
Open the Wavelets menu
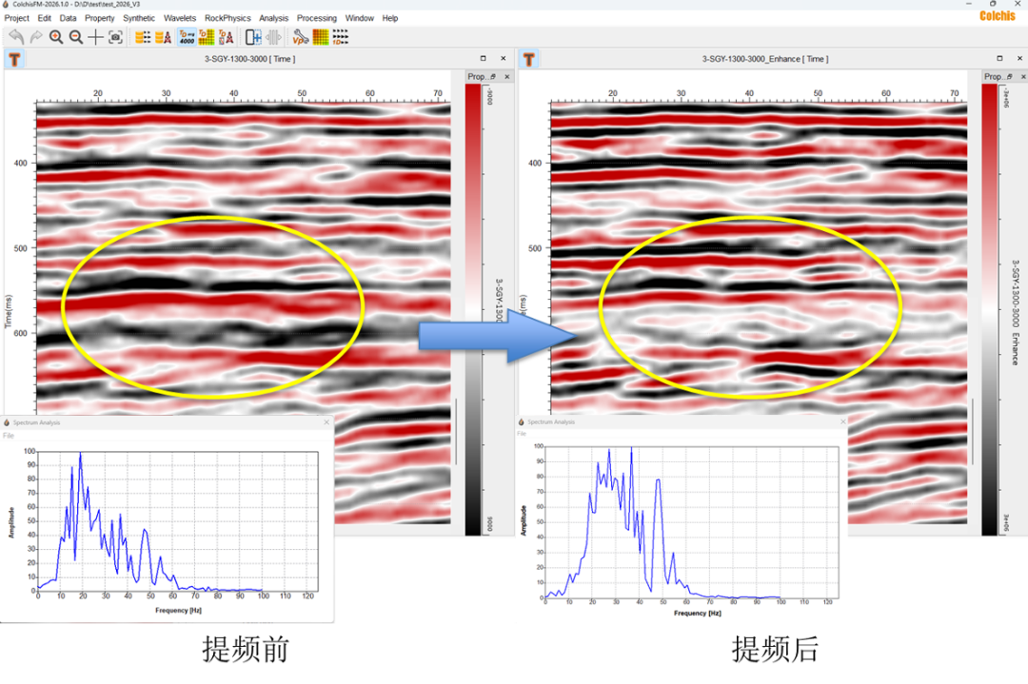pyautogui.click(x=180, y=18)
